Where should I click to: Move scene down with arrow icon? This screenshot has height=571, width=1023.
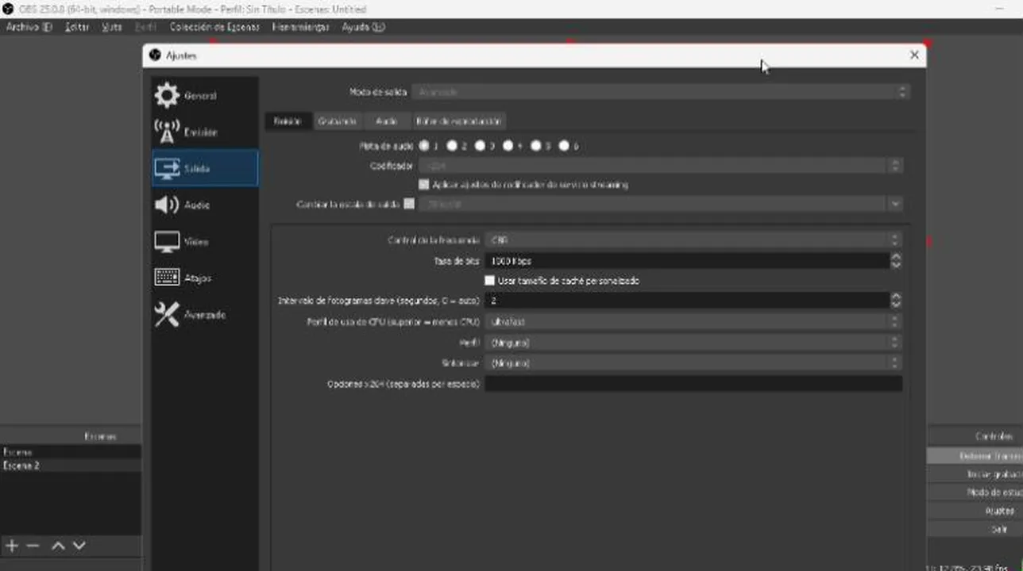tap(79, 546)
